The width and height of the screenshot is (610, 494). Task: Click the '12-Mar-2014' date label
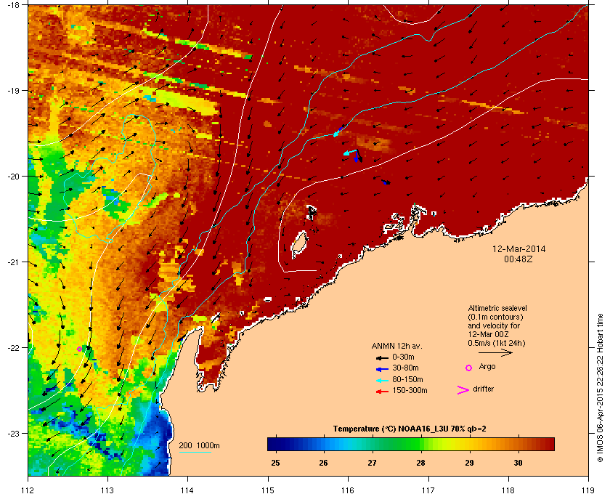tap(518, 249)
